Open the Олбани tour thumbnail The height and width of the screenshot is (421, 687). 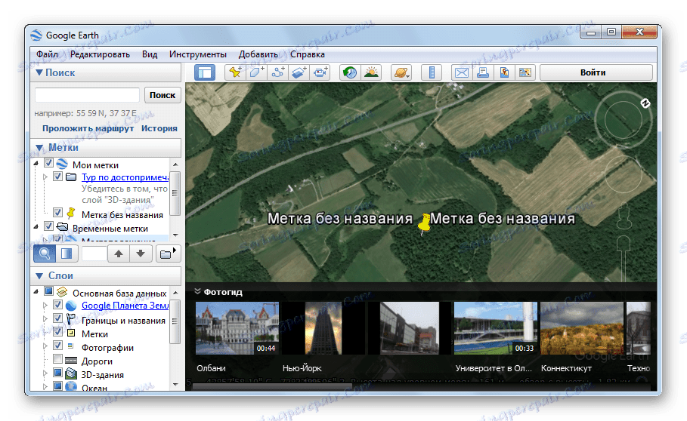click(x=237, y=328)
